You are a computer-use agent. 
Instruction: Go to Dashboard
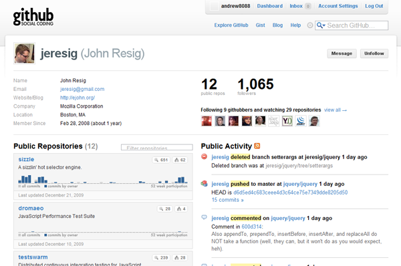pyautogui.click(x=270, y=6)
